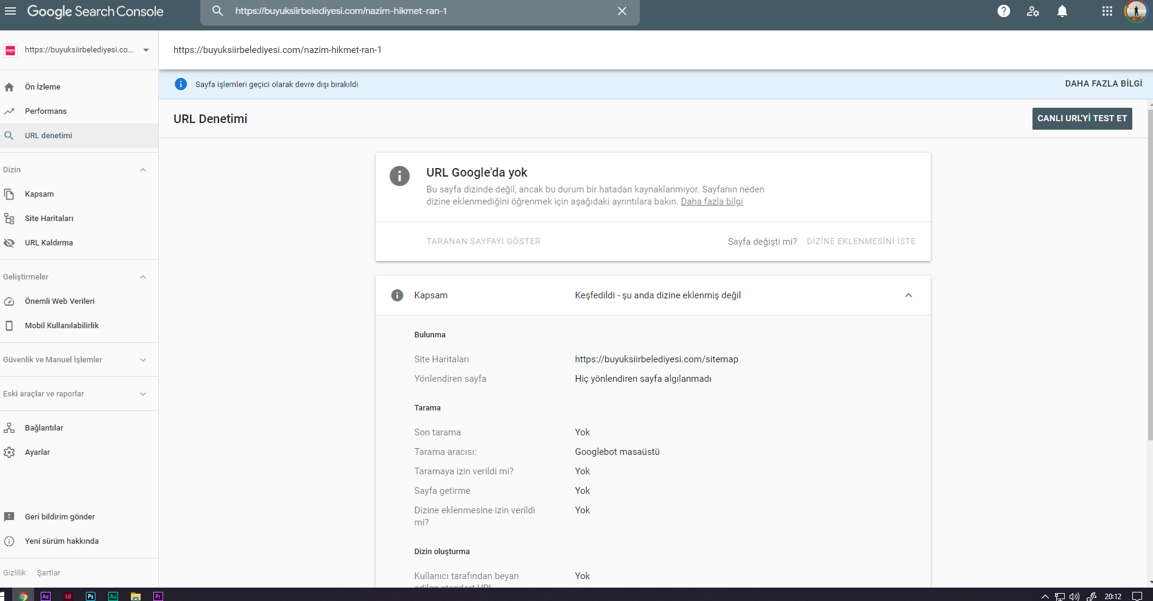Open the property selector dropdown
Image resolution: width=1153 pixels, height=601 pixels.
coord(78,50)
